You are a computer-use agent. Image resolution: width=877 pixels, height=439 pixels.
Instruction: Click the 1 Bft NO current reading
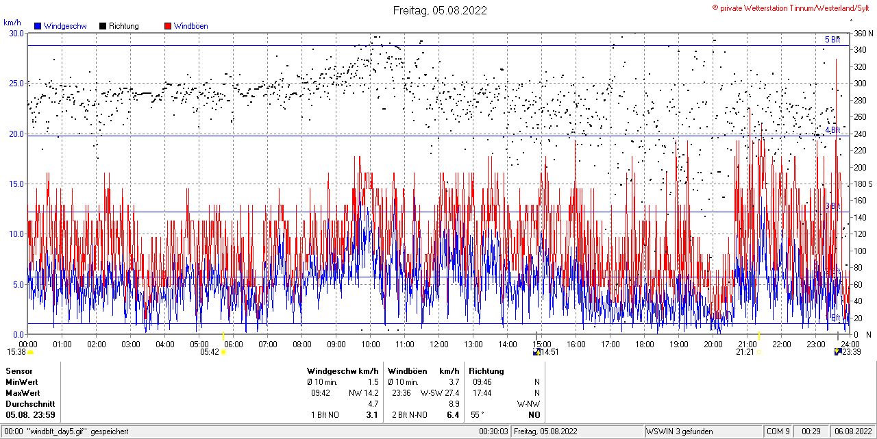pos(325,415)
